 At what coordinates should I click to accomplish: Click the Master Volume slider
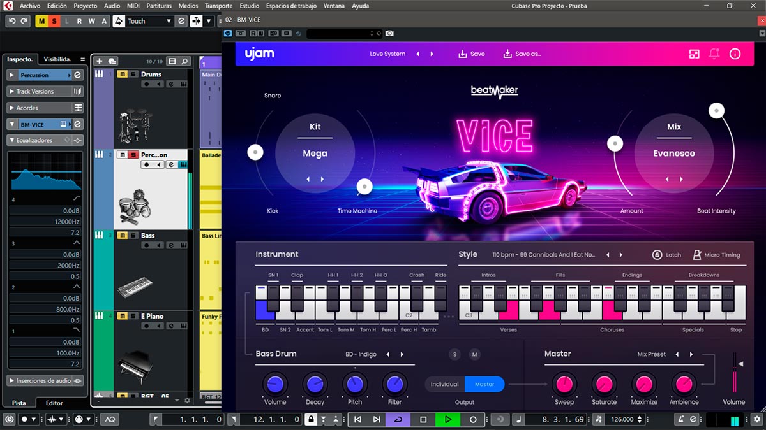(734, 373)
